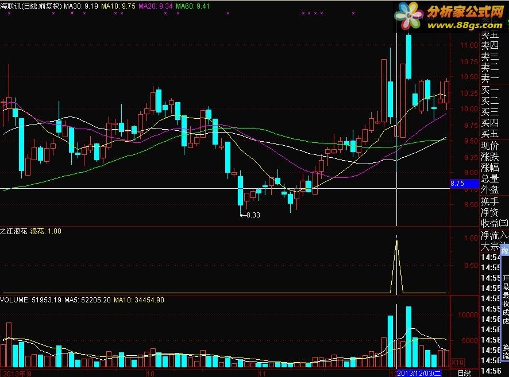This screenshot has height=377, width=509.
Task: Click the 外盘 quote field
Action: click(x=489, y=189)
